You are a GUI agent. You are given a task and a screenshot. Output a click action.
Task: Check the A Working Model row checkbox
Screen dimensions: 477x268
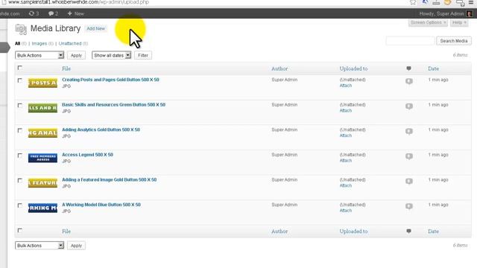20,205
